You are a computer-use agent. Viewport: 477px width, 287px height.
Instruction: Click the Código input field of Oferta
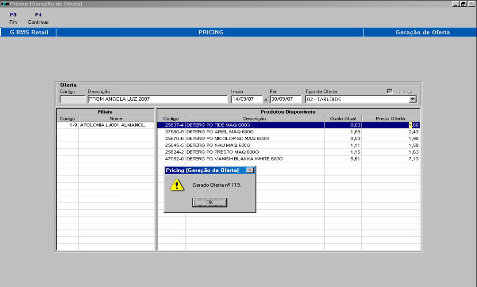coord(73,99)
